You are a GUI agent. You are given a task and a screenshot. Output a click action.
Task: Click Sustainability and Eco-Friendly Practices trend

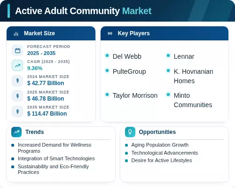(53, 169)
